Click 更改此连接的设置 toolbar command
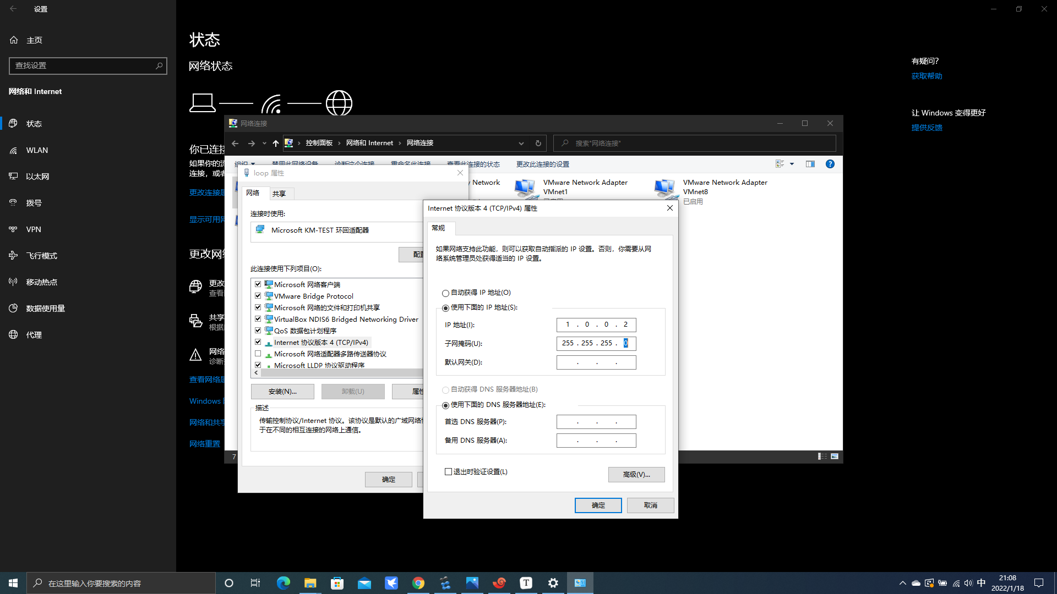1057x594 pixels. pos(543,164)
